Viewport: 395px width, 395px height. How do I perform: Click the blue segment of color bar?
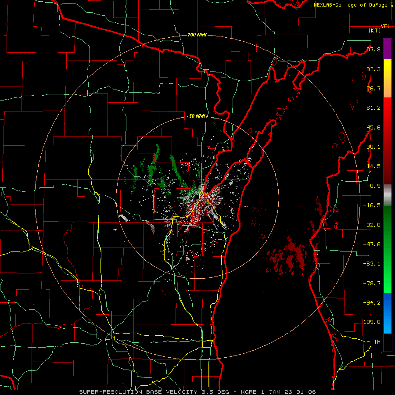tap(388, 313)
